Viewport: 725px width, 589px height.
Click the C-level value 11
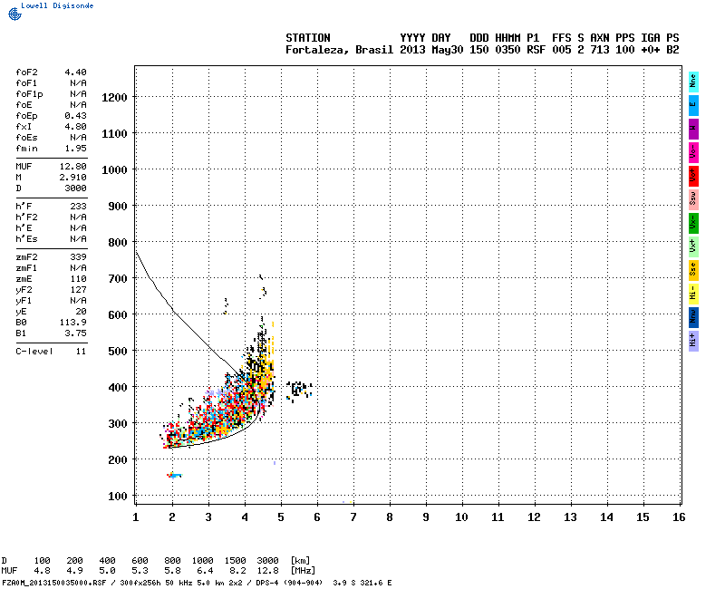81,352
